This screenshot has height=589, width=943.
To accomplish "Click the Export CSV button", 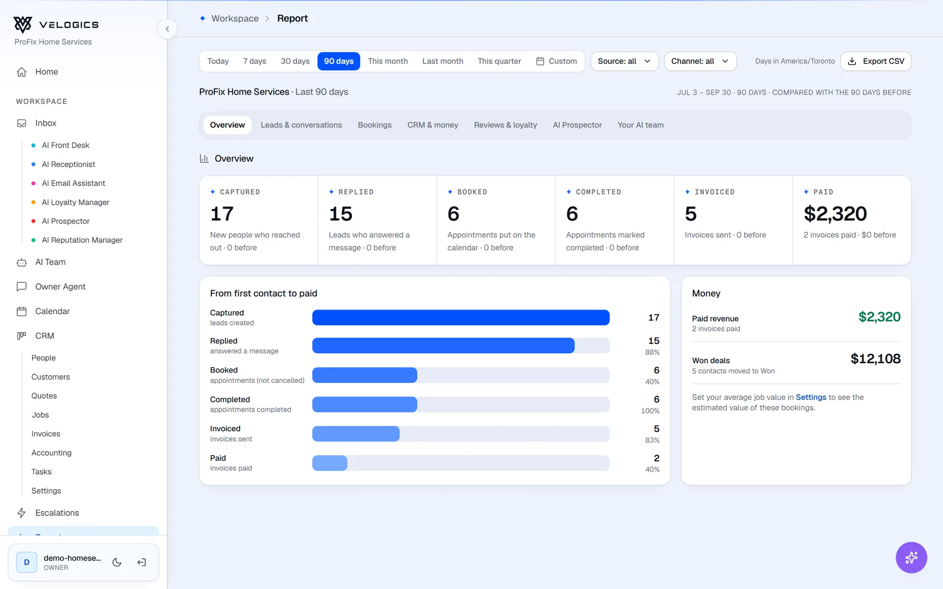I will (876, 61).
